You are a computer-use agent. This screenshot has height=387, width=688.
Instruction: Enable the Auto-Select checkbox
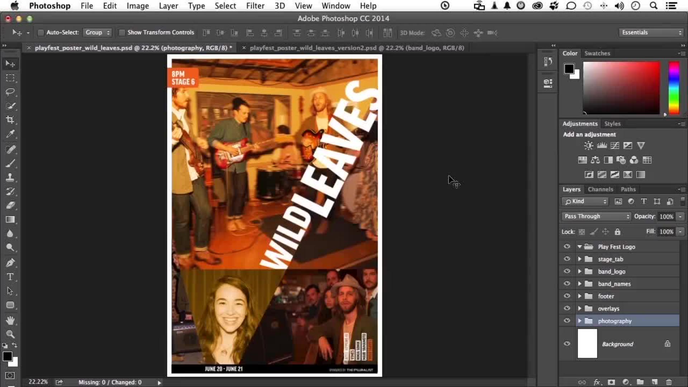pos(41,33)
